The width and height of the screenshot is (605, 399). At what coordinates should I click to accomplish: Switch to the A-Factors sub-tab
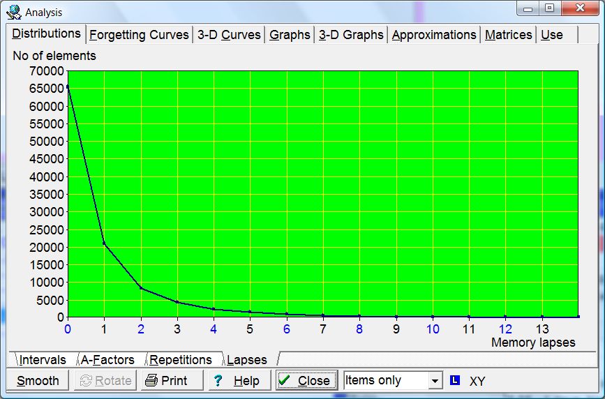click(x=107, y=360)
